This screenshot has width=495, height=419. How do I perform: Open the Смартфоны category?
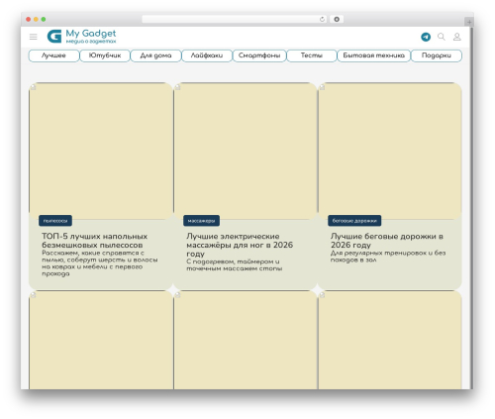pyautogui.click(x=259, y=55)
